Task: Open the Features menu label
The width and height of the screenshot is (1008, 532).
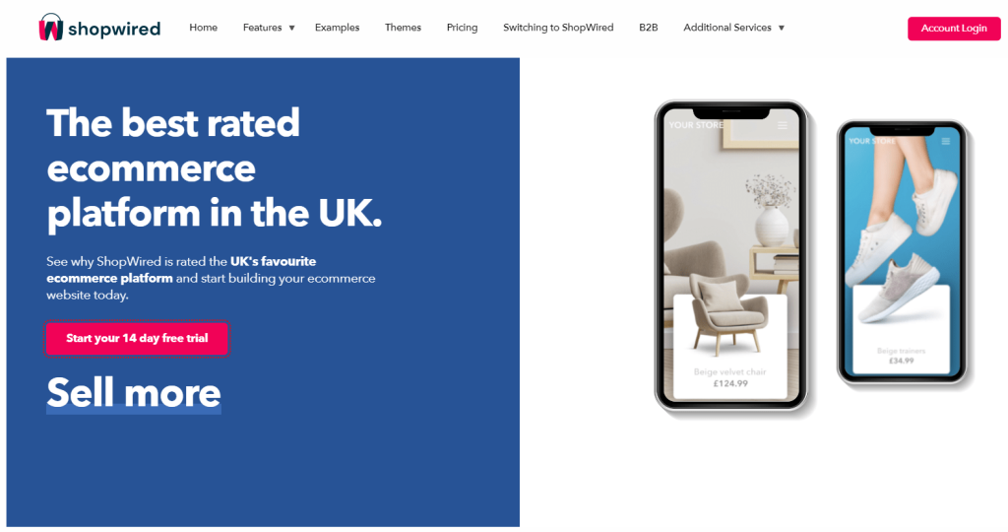Action: [262, 27]
